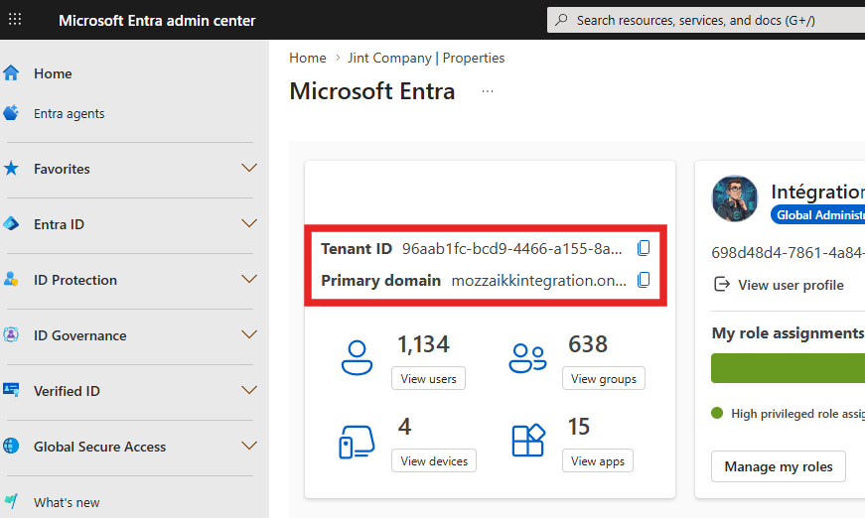This screenshot has width=865, height=518.
Task: Open What's new in the sidebar
Action: coord(67,502)
